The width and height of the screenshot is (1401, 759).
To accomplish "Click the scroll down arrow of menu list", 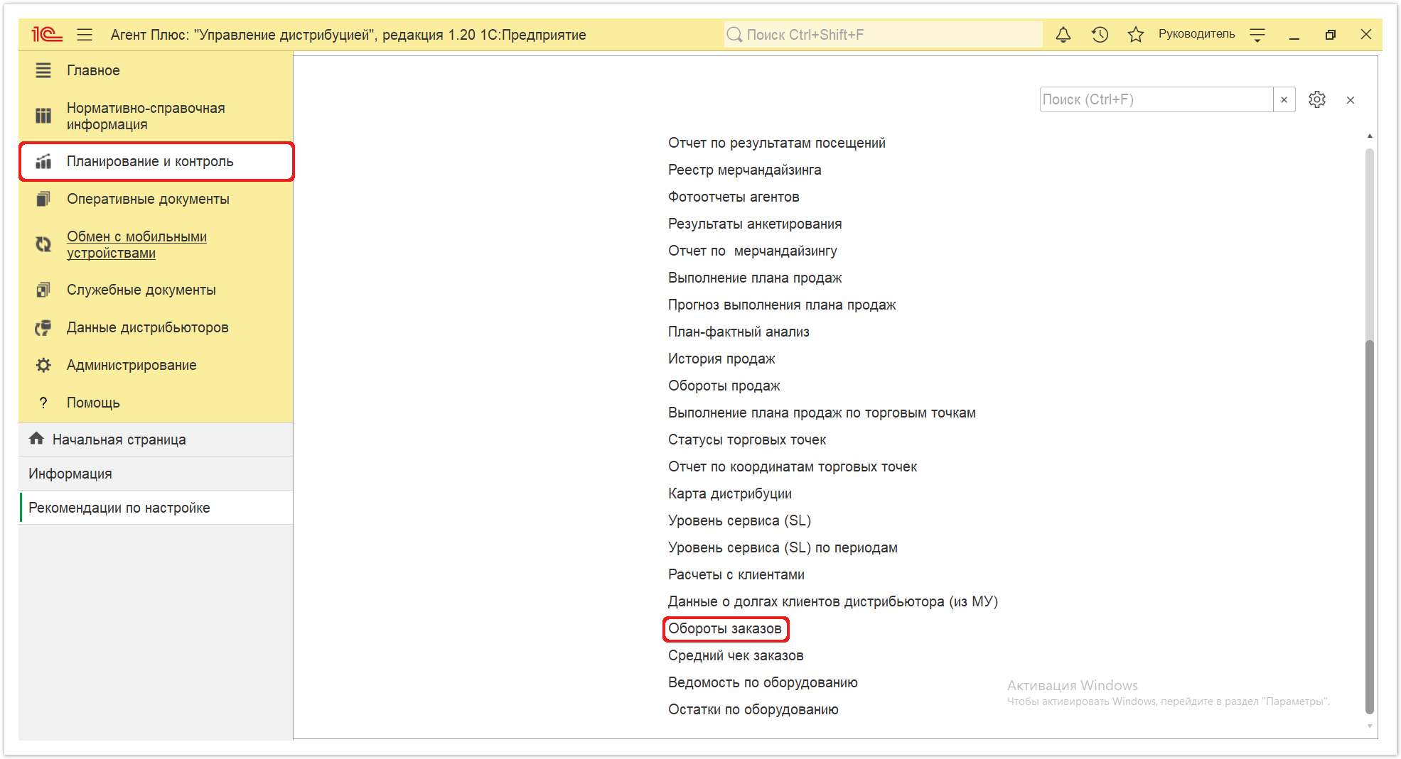I will pos(1369,726).
